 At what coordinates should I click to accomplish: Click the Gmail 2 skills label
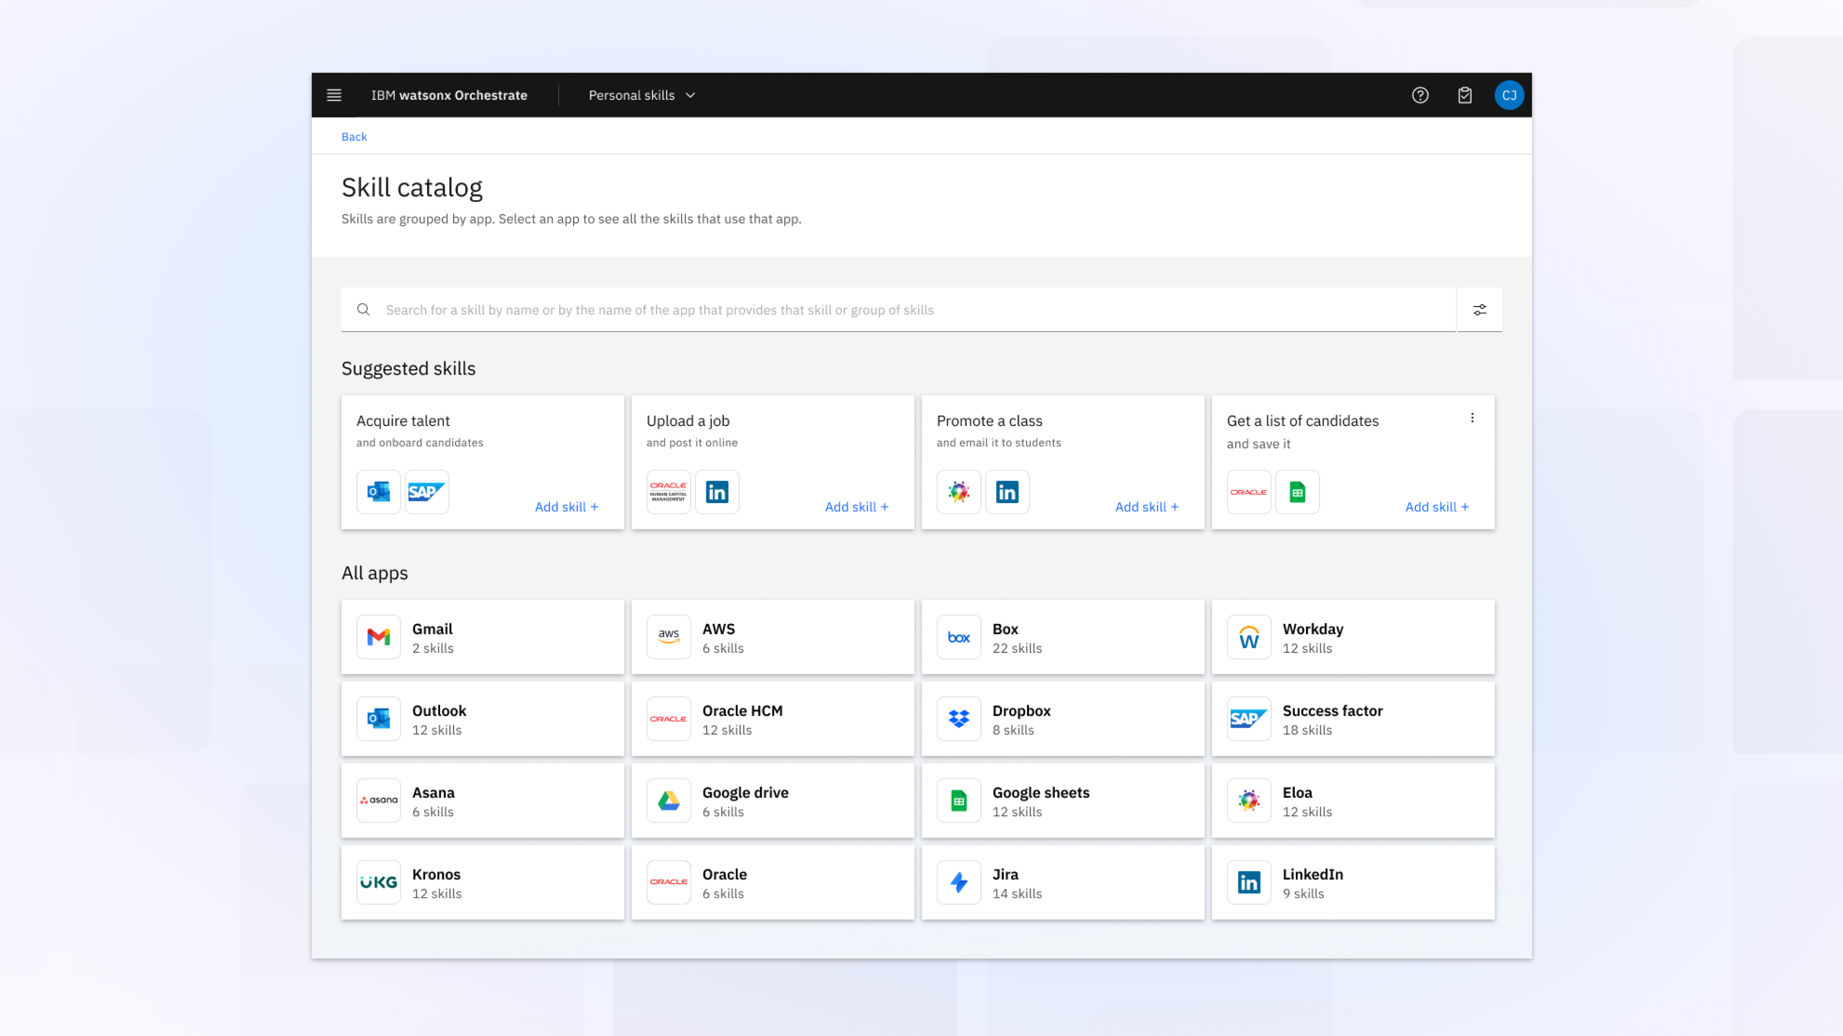click(432, 648)
